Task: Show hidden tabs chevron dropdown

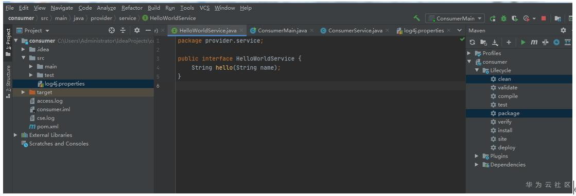Action: pos(459,30)
